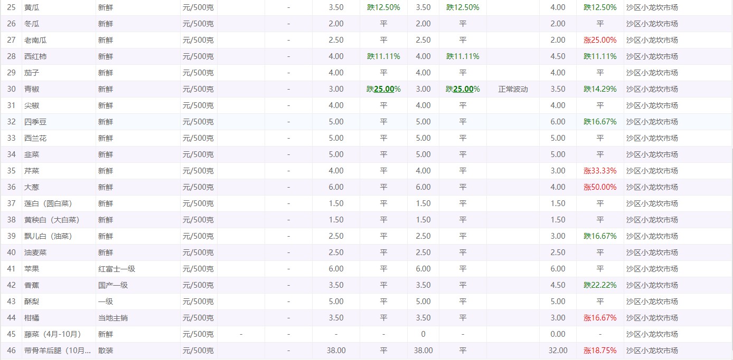Select row number 33 for 西兰花
Screen dimensions: 733x360
12,138
